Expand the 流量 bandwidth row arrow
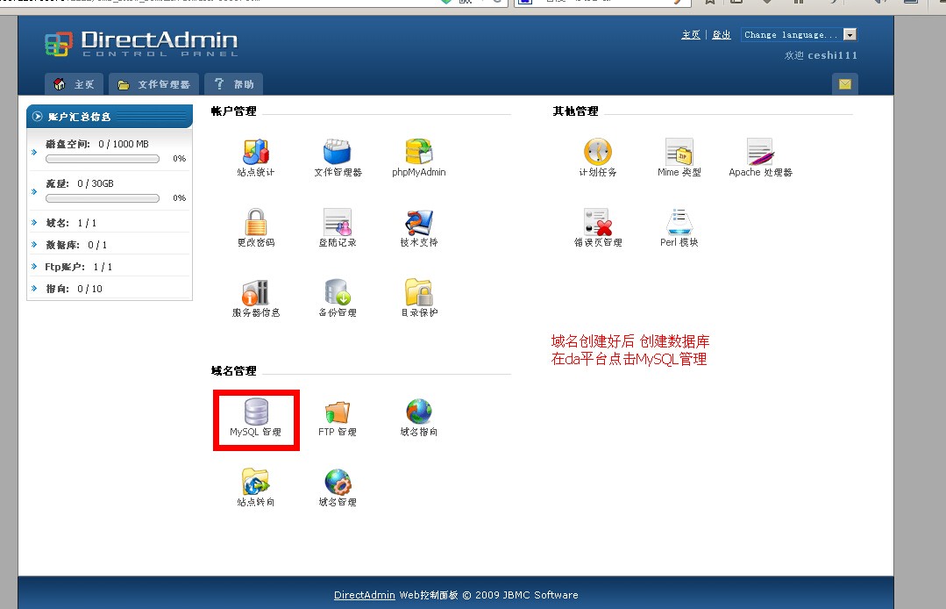 (34, 191)
